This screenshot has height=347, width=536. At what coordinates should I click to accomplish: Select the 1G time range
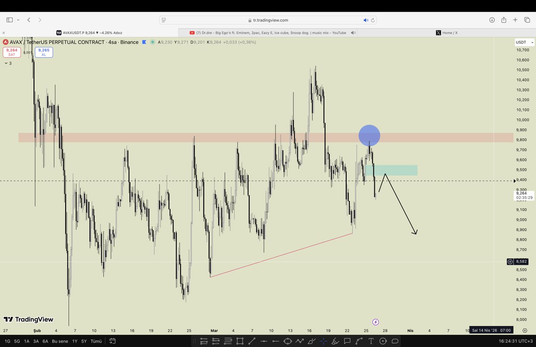coord(7,341)
